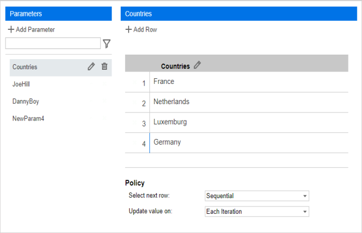The height and width of the screenshot is (233, 362).
Task: Delete the Countries parameter with trash icon
Action: click(x=104, y=66)
